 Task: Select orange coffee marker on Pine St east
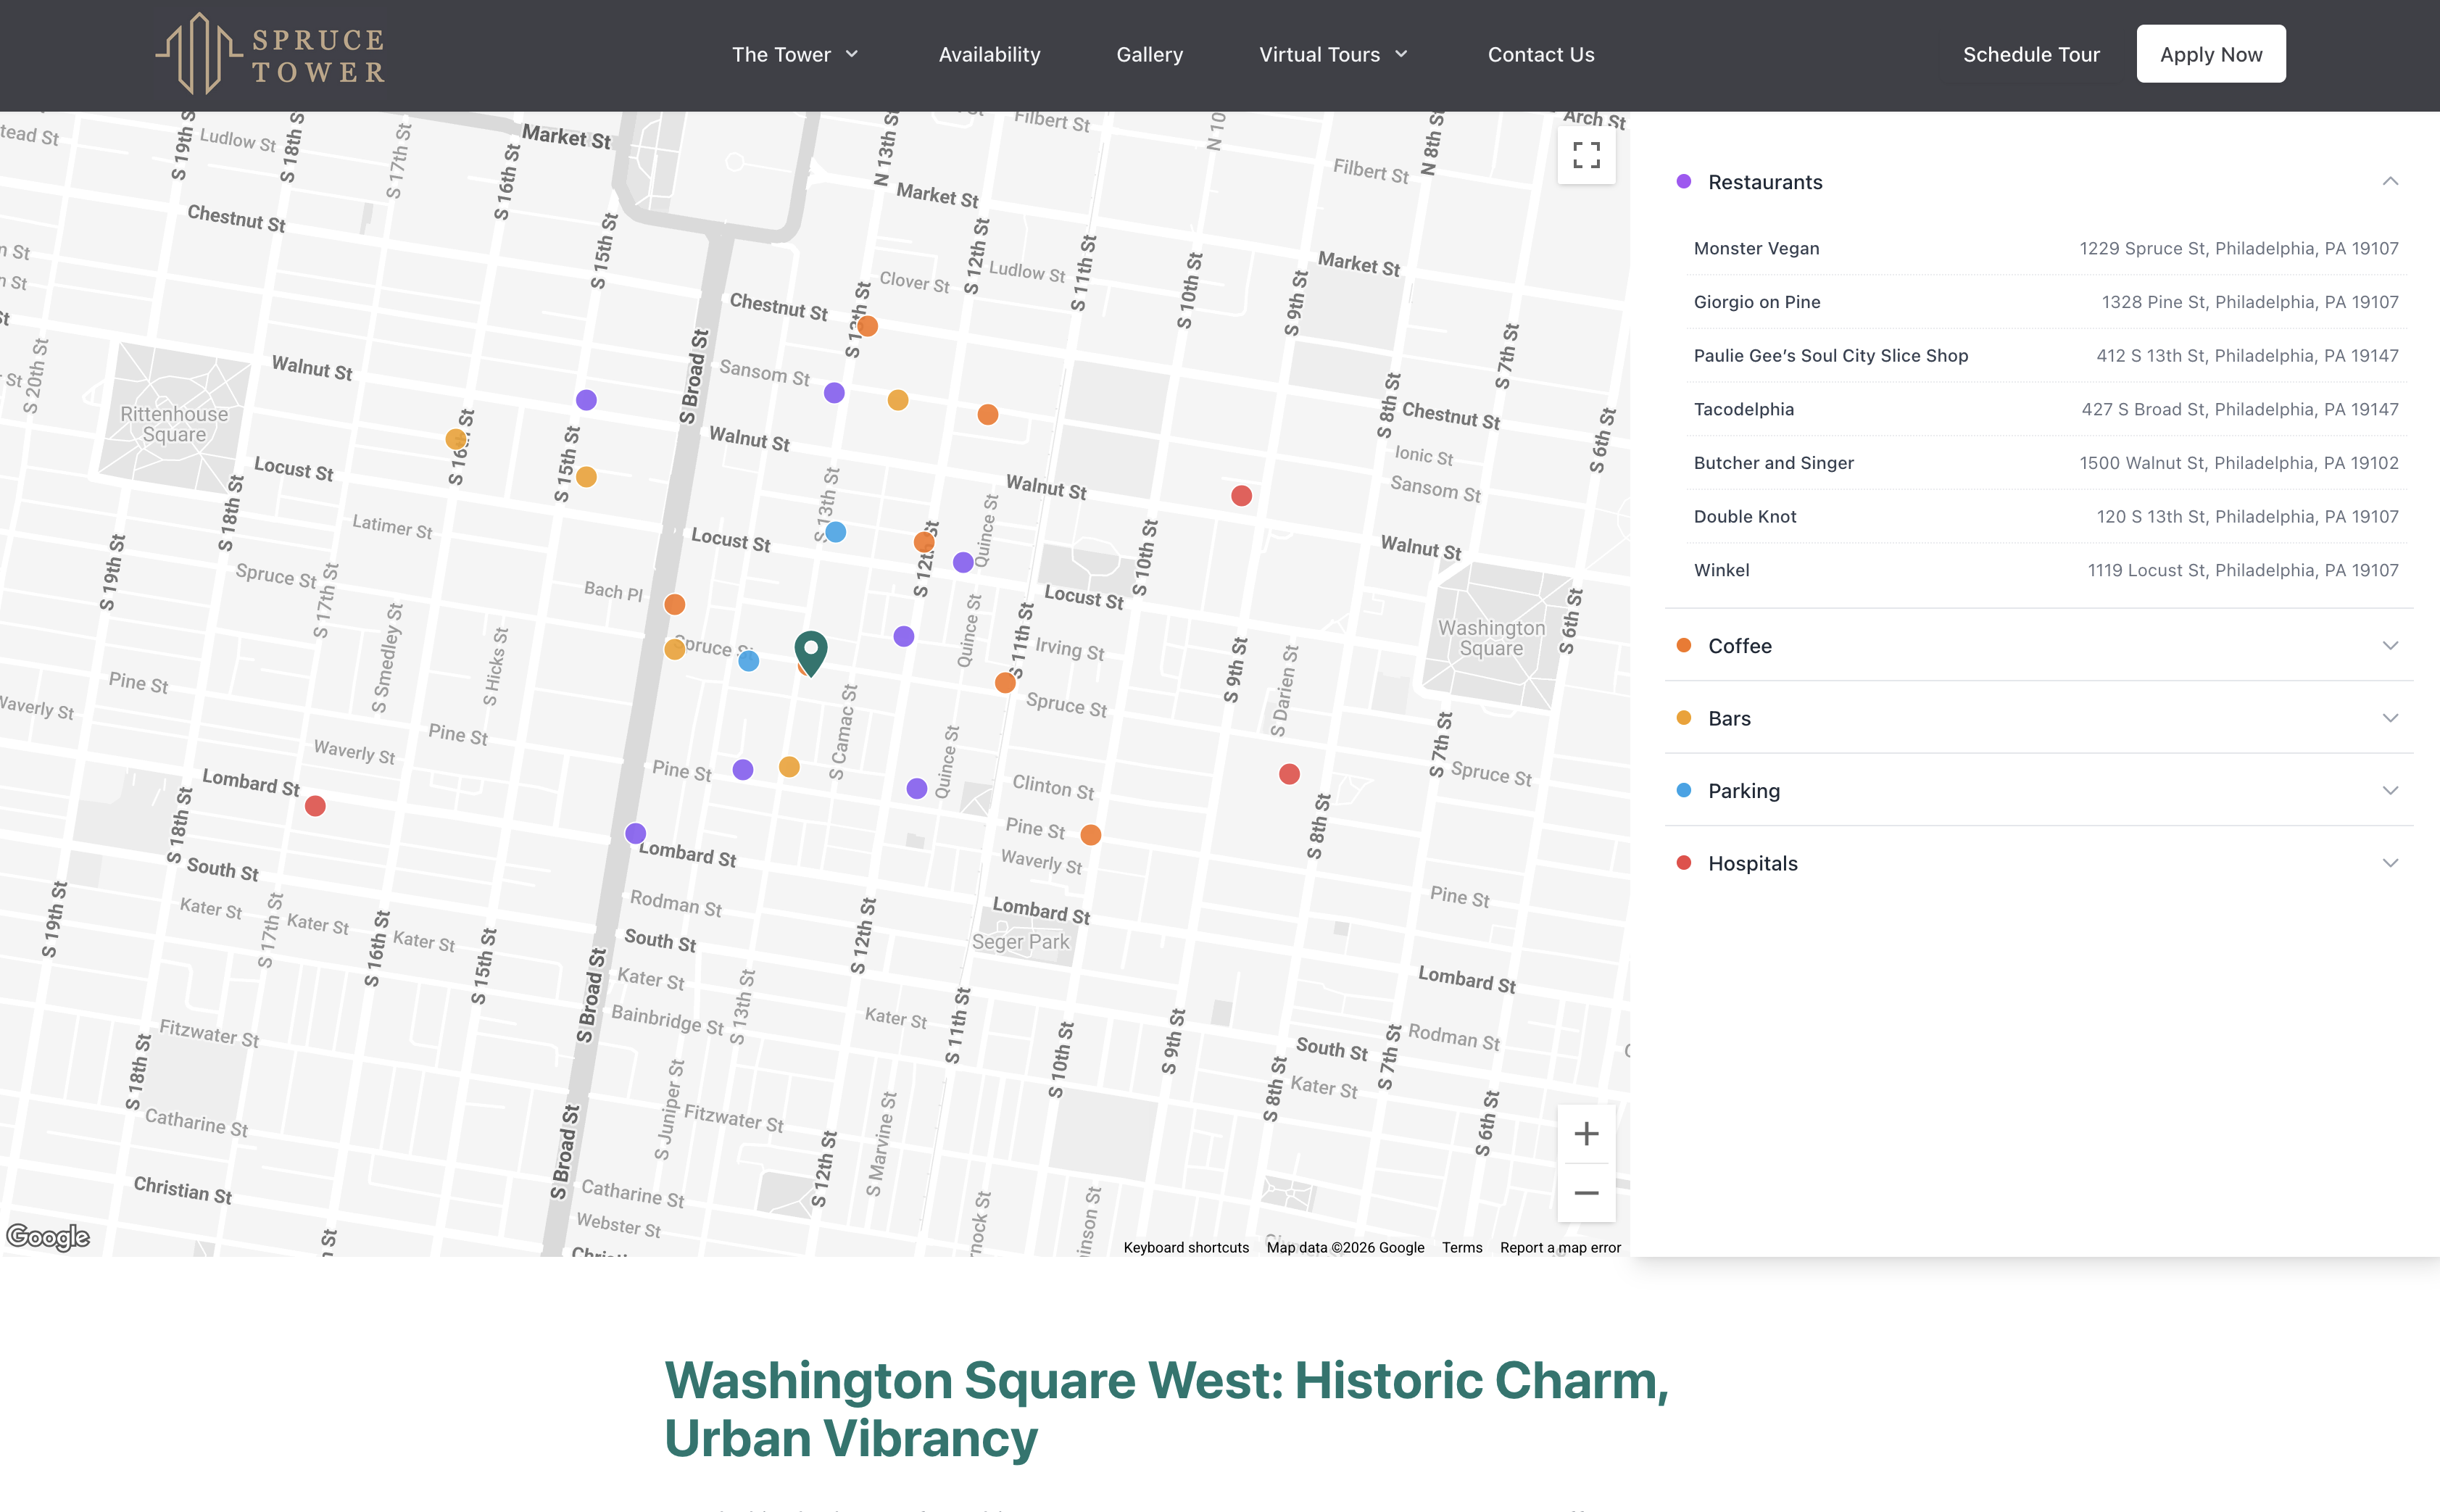click(1091, 835)
